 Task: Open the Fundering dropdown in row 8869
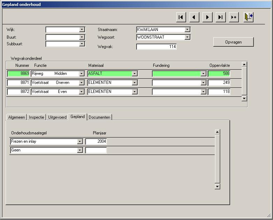(203, 73)
